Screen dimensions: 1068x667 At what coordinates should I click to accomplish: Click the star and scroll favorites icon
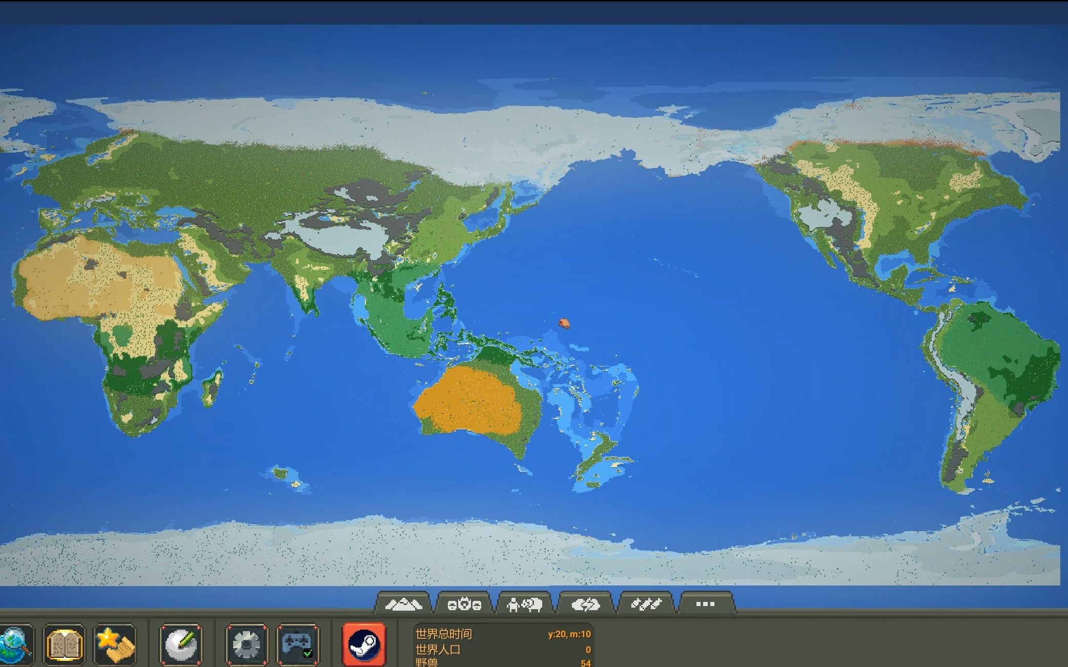[x=116, y=644]
